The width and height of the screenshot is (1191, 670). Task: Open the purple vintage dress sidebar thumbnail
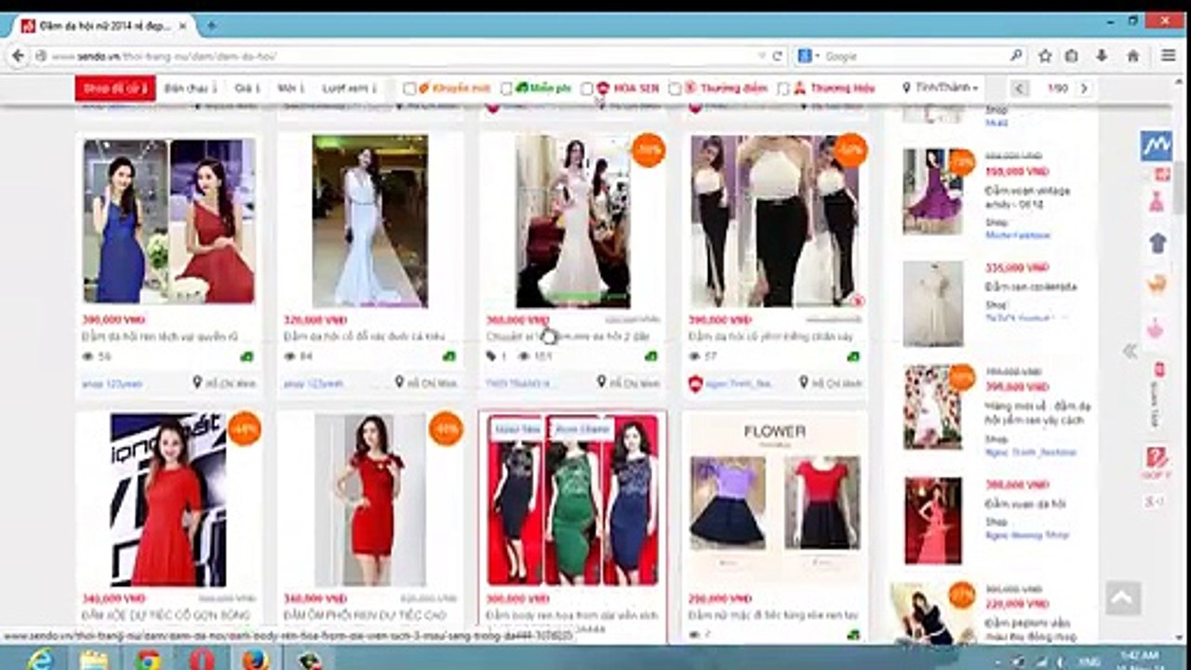coord(932,191)
